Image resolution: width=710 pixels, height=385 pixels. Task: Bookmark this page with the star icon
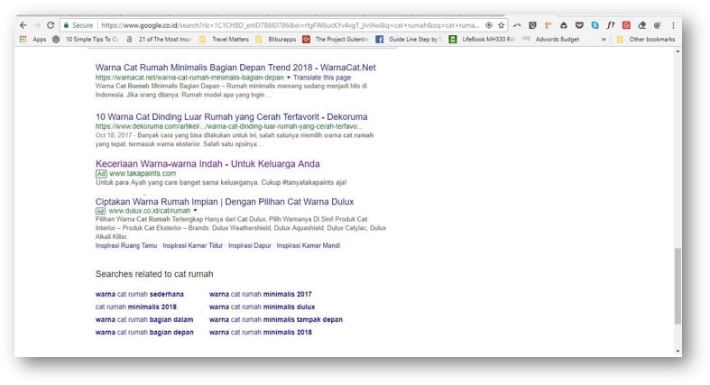click(x=502, y=25)
